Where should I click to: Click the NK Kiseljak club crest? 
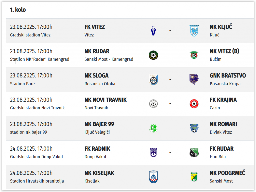153,177
